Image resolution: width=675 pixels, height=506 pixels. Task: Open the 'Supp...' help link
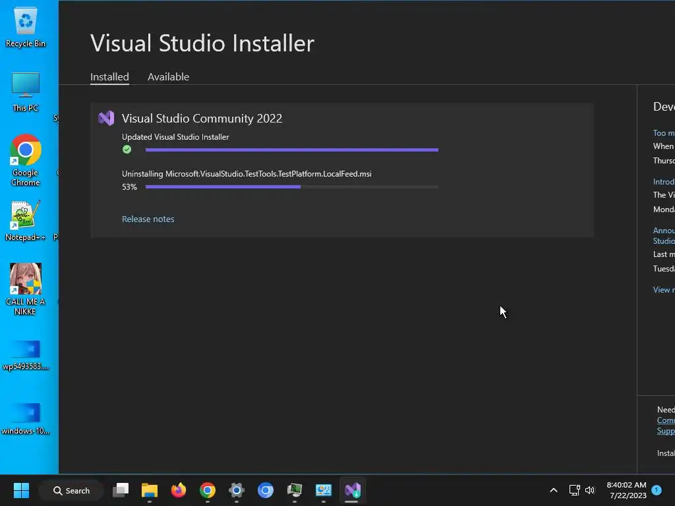point(666,431)
